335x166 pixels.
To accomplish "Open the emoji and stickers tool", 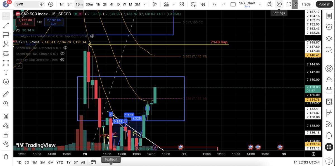I will pyautogui.click(x=6, y=82).
